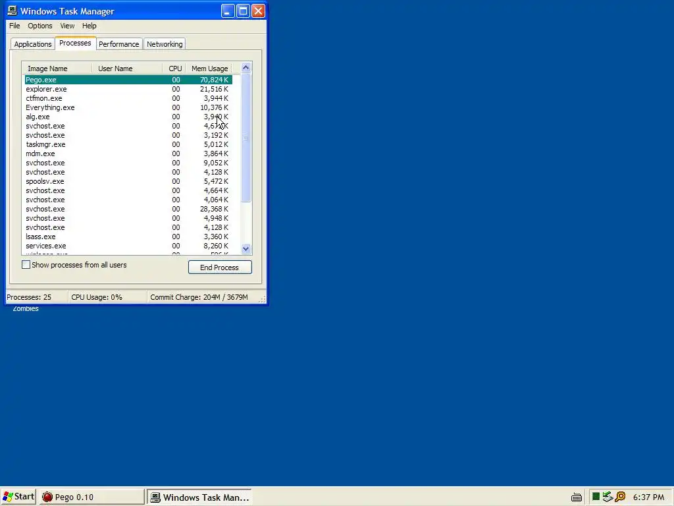Click the Zombies desktop icon label
This screenshot has width=674, height=506.
[26, 308]
